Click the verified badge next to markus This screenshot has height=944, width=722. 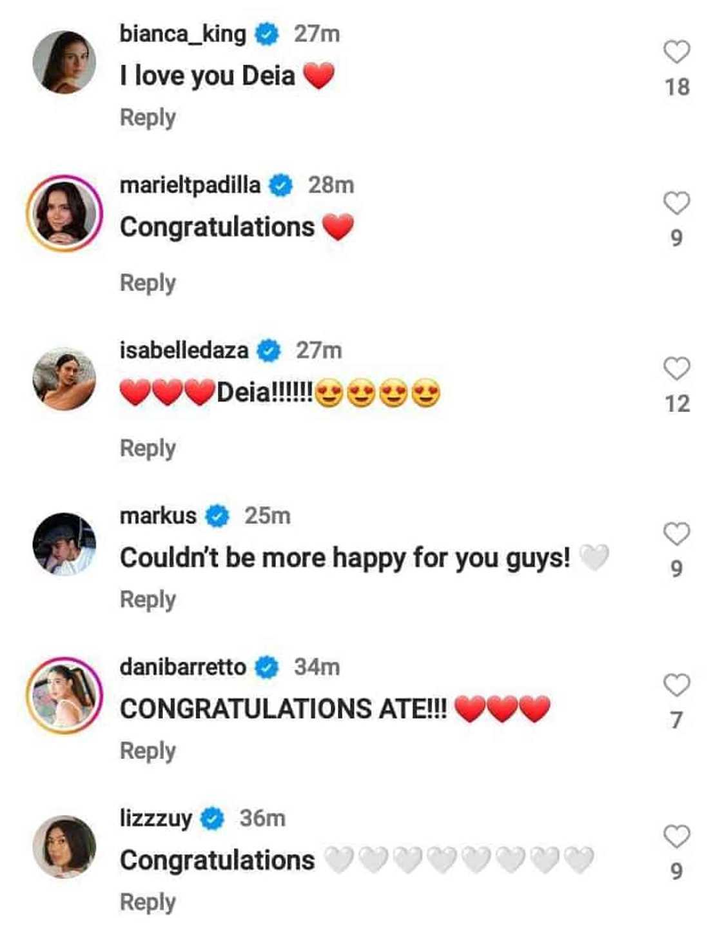point(217,516)
